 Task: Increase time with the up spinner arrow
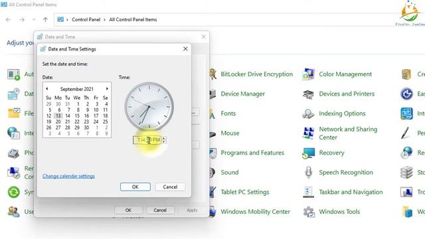pyautogui.click(x=163, y=138)
